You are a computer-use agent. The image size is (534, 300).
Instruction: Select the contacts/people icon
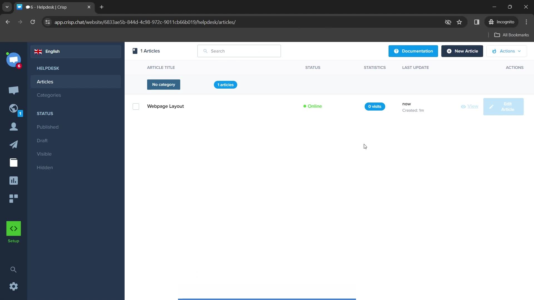14,127
